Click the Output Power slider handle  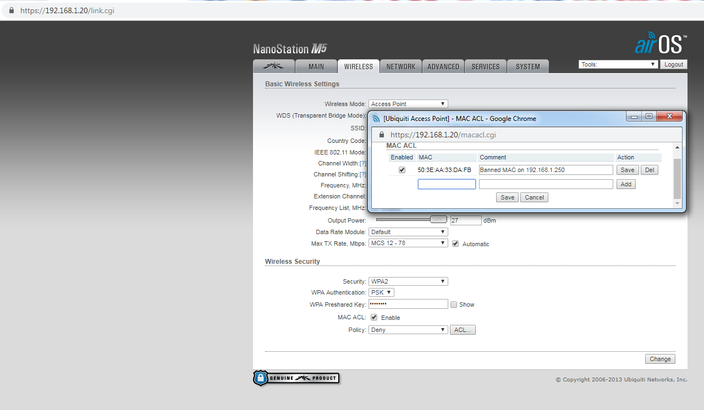438,219
